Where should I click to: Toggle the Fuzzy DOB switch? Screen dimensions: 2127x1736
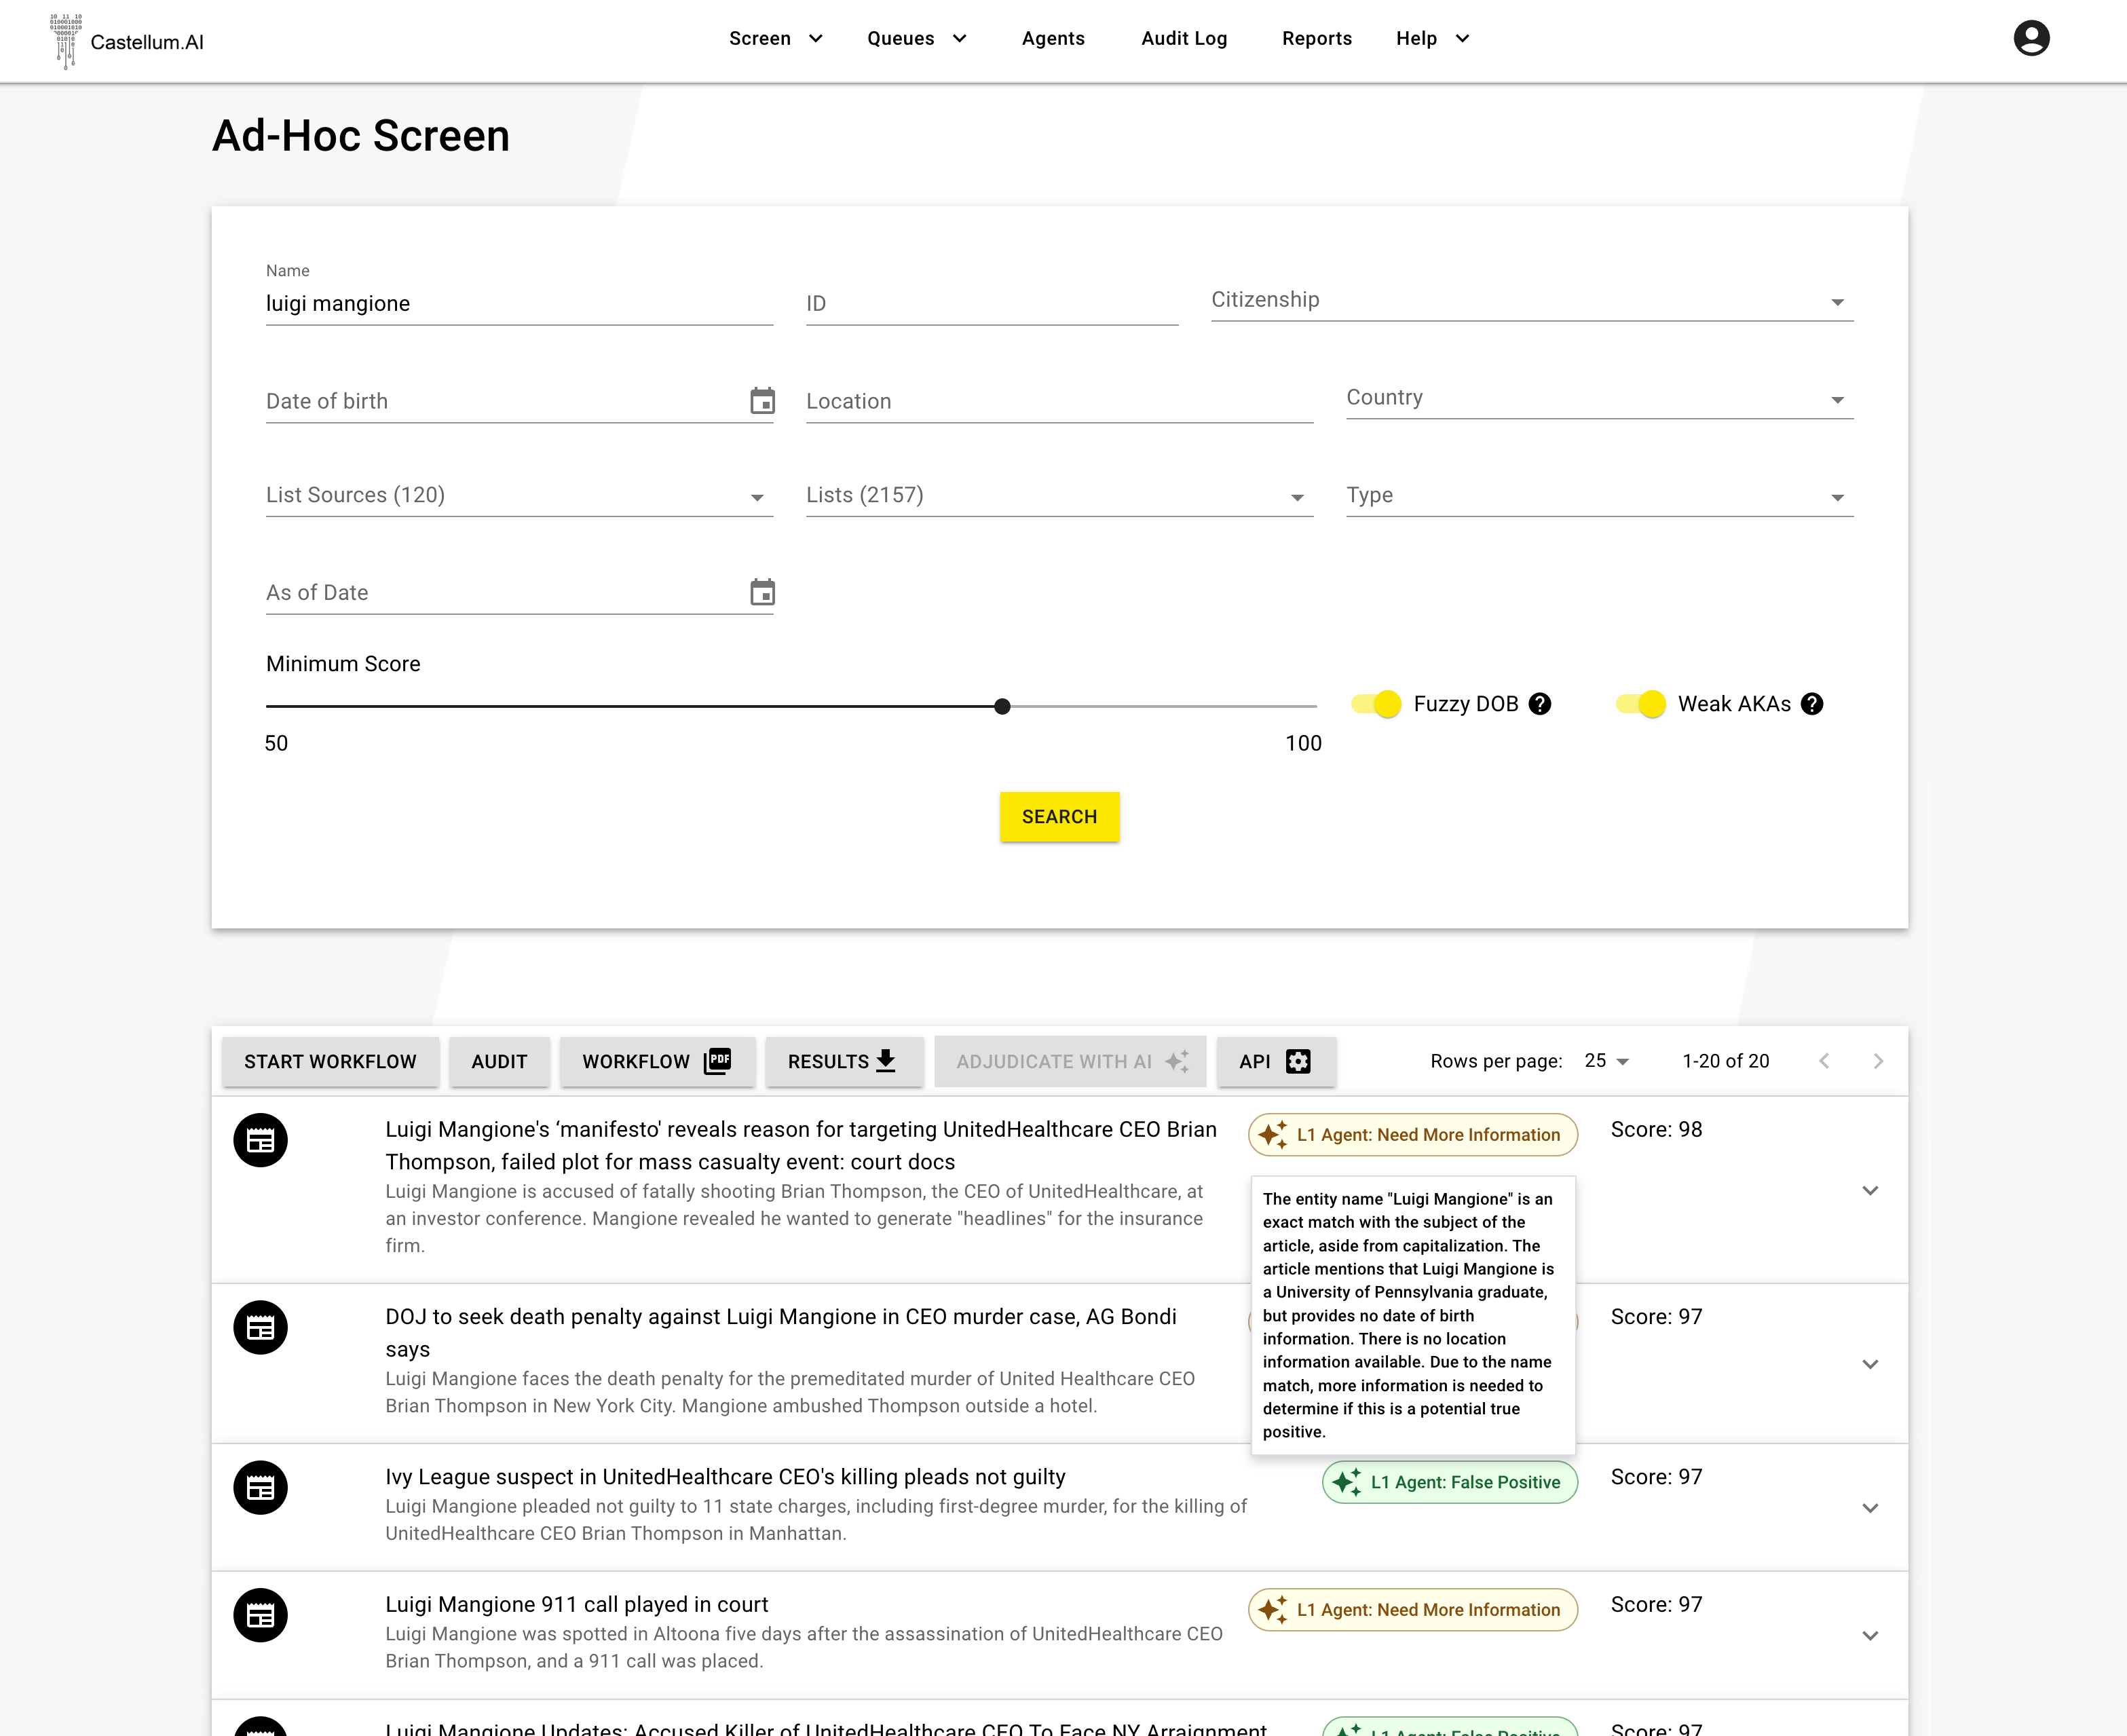pyautogui.click(x=1376, y=704)
